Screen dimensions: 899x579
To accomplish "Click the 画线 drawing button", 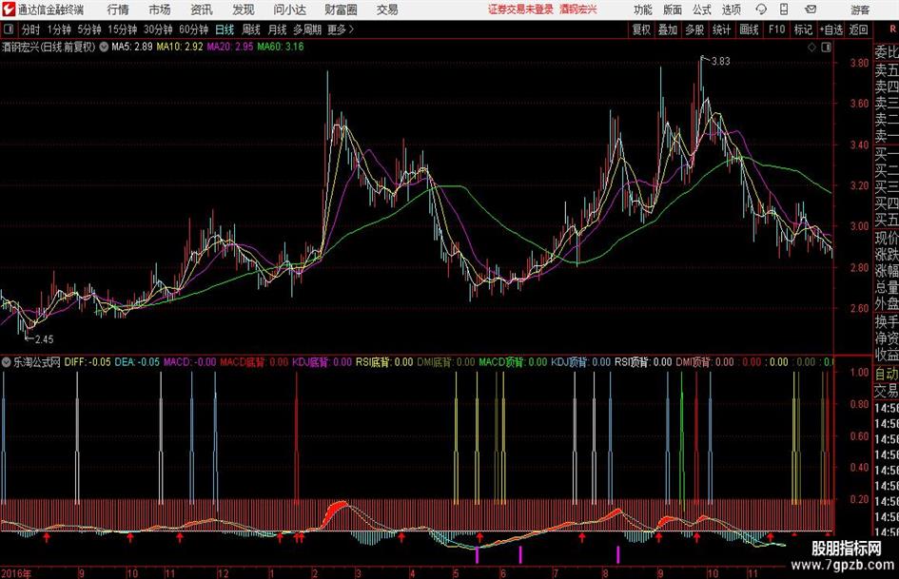I will [x=749, y=29].
